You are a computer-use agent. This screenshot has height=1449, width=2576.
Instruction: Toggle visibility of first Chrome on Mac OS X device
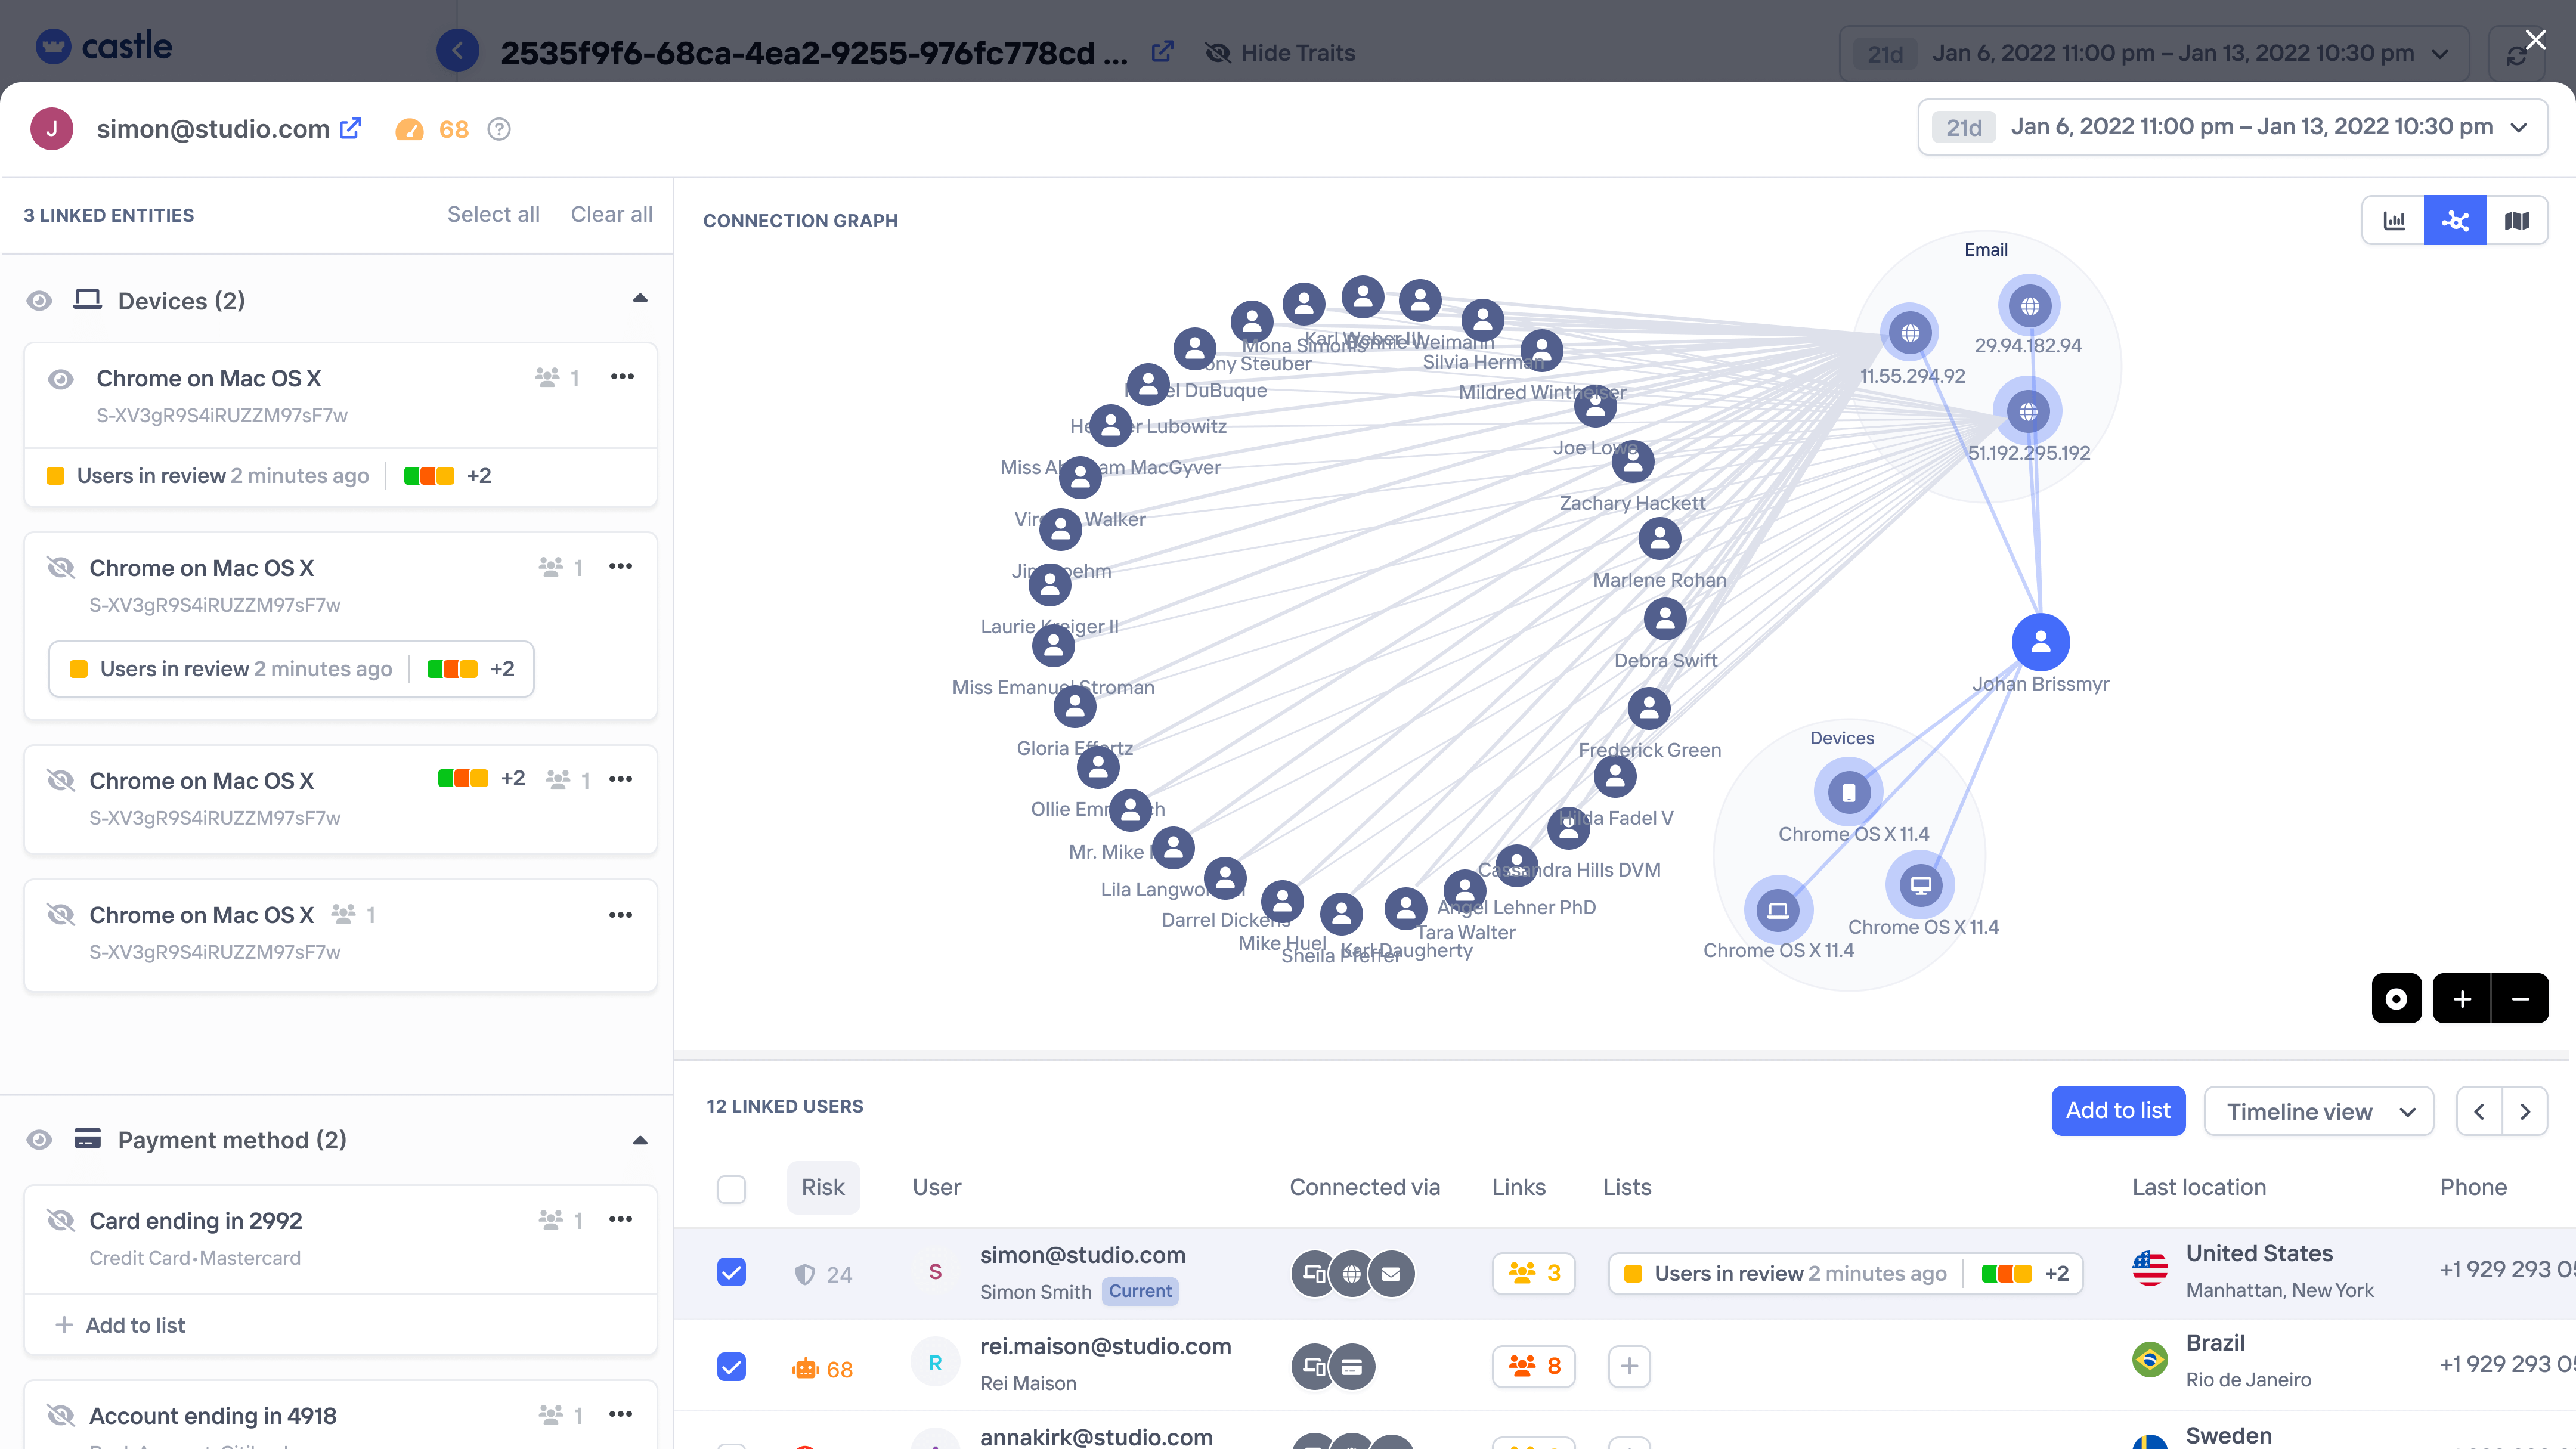tap(61, 379)
